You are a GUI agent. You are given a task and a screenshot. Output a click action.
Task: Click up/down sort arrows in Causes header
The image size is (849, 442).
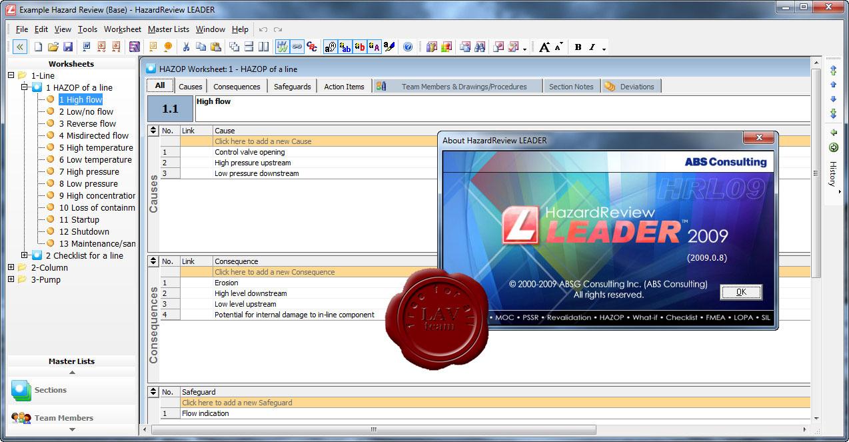coord(153,131)
